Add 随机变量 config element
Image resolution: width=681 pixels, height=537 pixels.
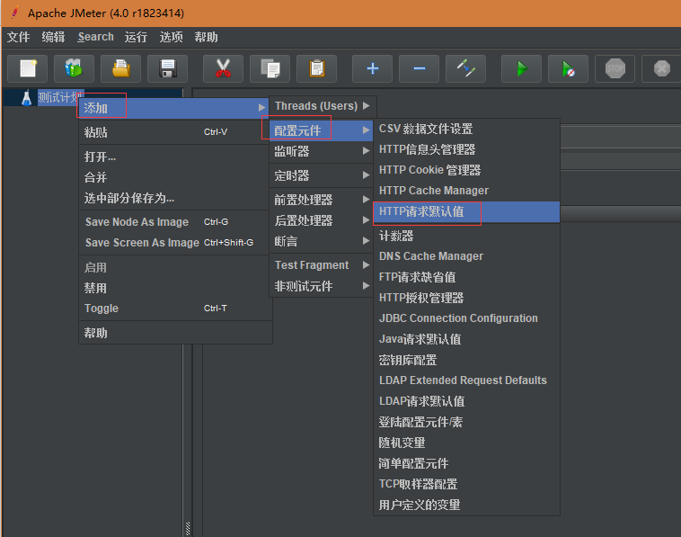pyautogui.click(x=466, y=443)
